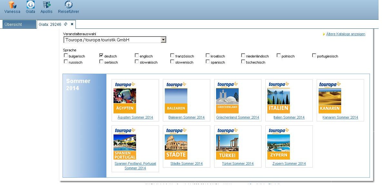This screenshot has width=386, height=189.
Task: Select the Giata: 29246 tab
Action: (50, 25)
